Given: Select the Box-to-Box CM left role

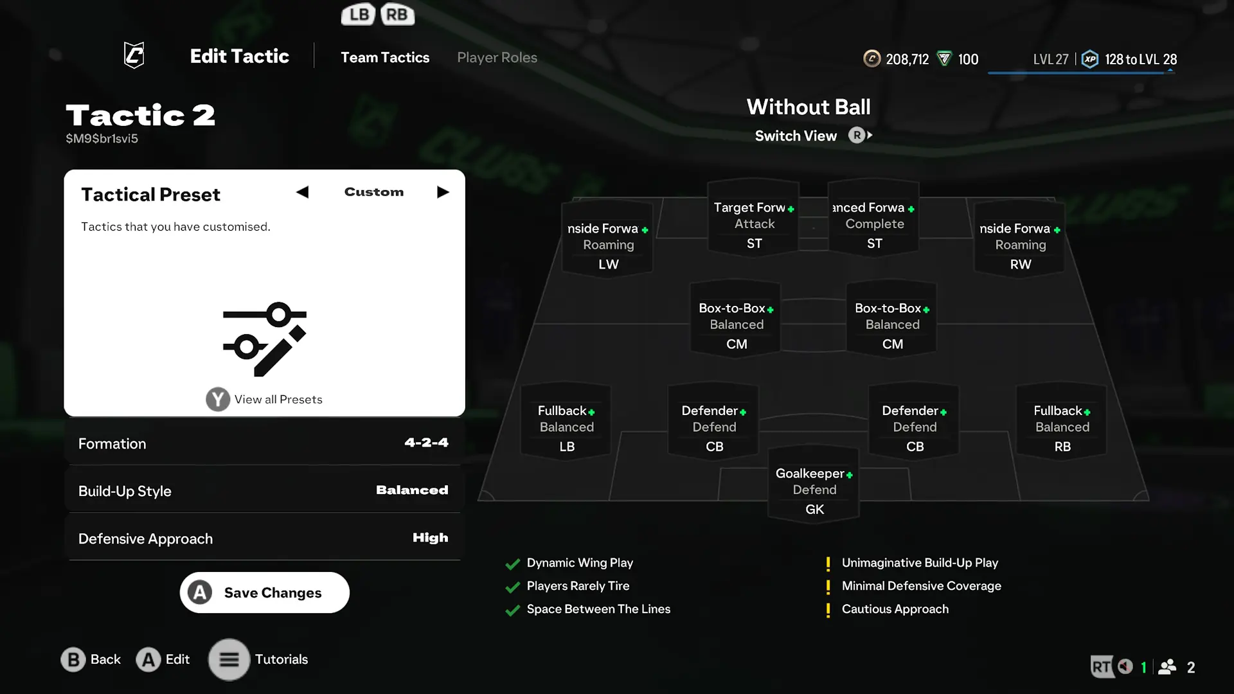Looking at the screenshot, I should click(x=737, y=325).
